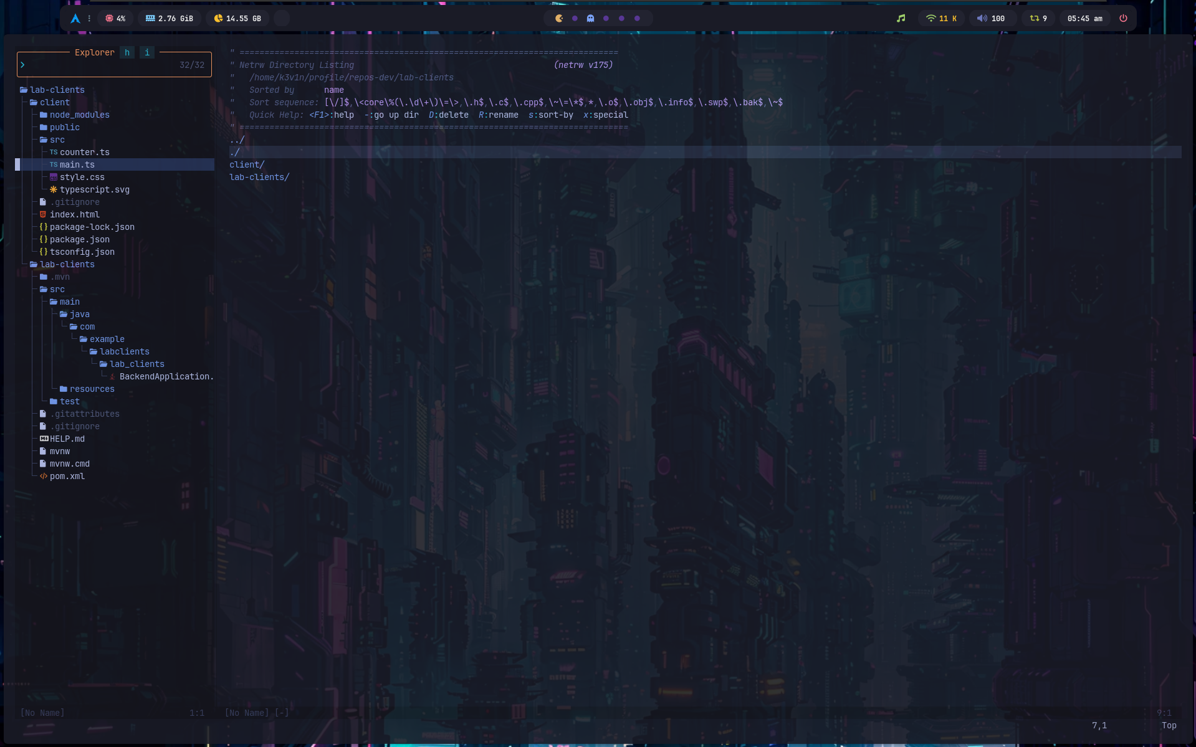This screenshot has height=747, width=1196.
Task: Click the Wi-Fi network icon
Action: 930,19
